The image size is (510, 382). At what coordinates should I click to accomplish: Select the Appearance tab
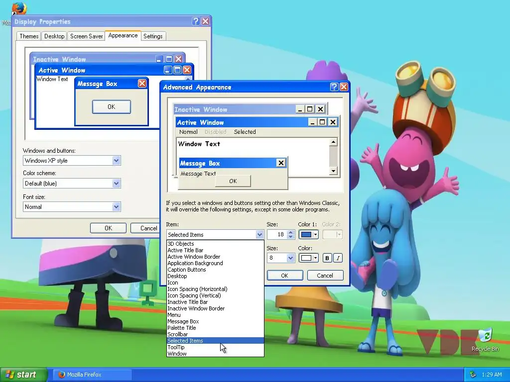click(x=123, y=35)
